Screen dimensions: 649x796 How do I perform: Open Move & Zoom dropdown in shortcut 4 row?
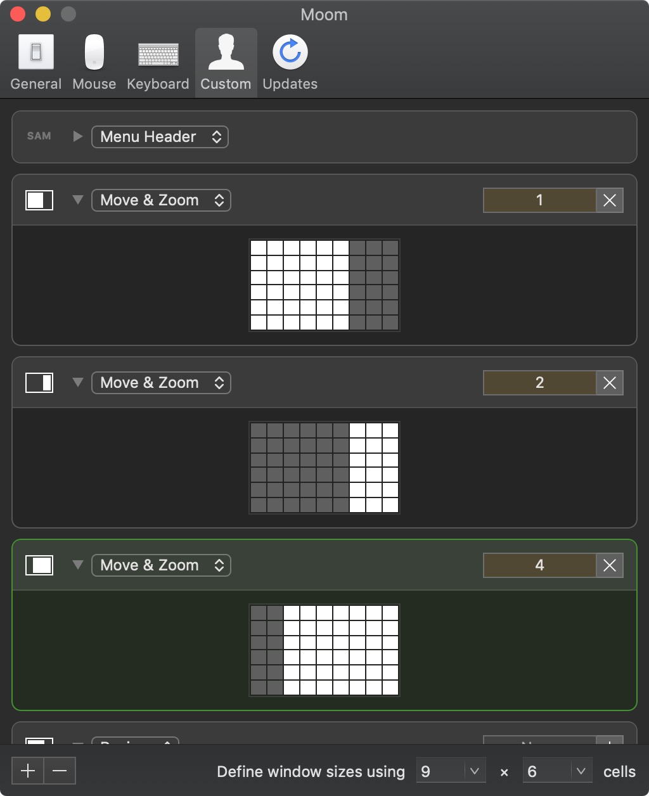(162, 565)
